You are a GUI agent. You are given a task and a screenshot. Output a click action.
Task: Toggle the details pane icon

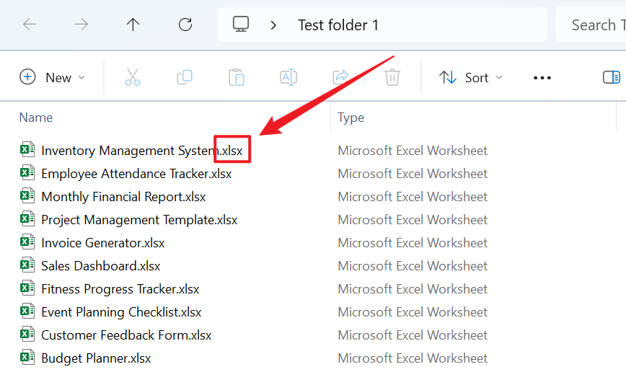(x=611, y=77)
